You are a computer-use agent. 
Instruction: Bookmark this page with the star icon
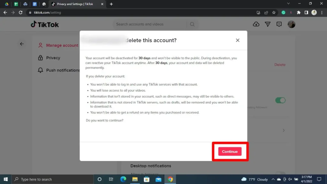(x=274, y=12)
